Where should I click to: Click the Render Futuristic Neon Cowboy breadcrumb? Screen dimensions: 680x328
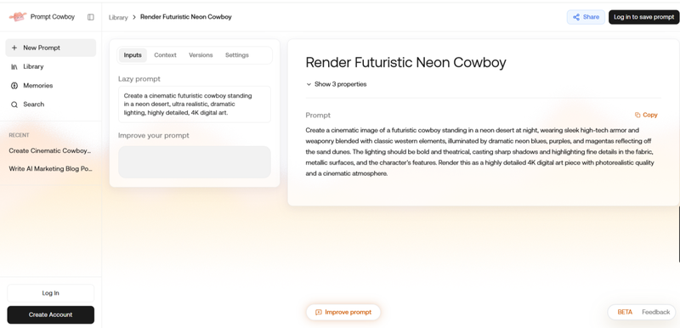pyautogui.click(x=185, y=17)
